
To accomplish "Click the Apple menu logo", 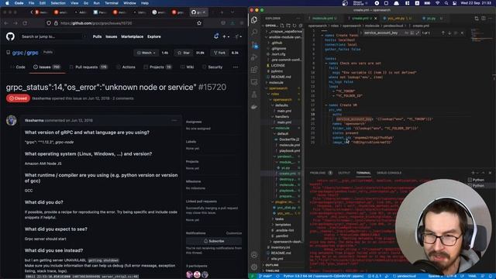I will 7,3.
